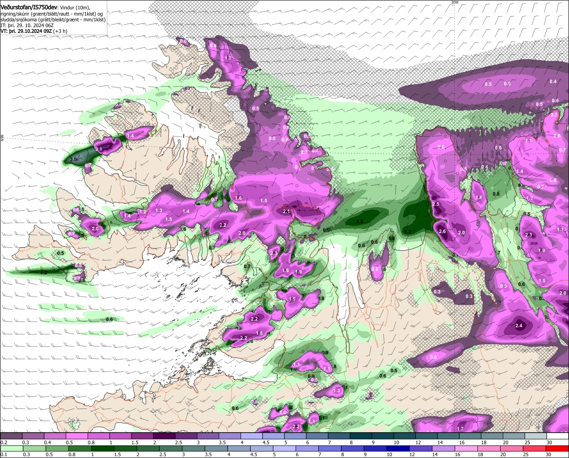The width and height of the screenshot is (569, 458).
Task: Click the Veðurstofan/IS750dev title text
Action: click(29, 7)
